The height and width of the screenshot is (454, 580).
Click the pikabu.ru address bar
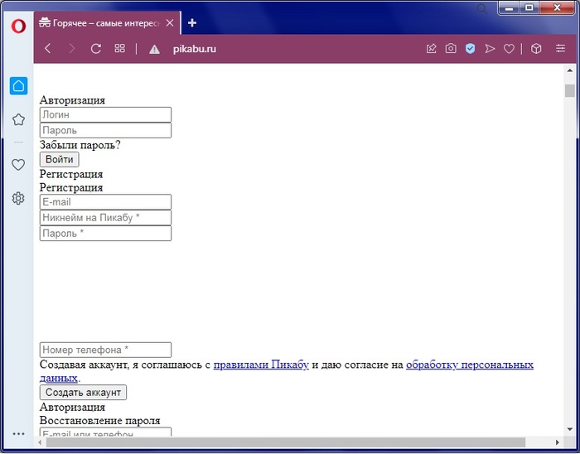pos(195,49)
